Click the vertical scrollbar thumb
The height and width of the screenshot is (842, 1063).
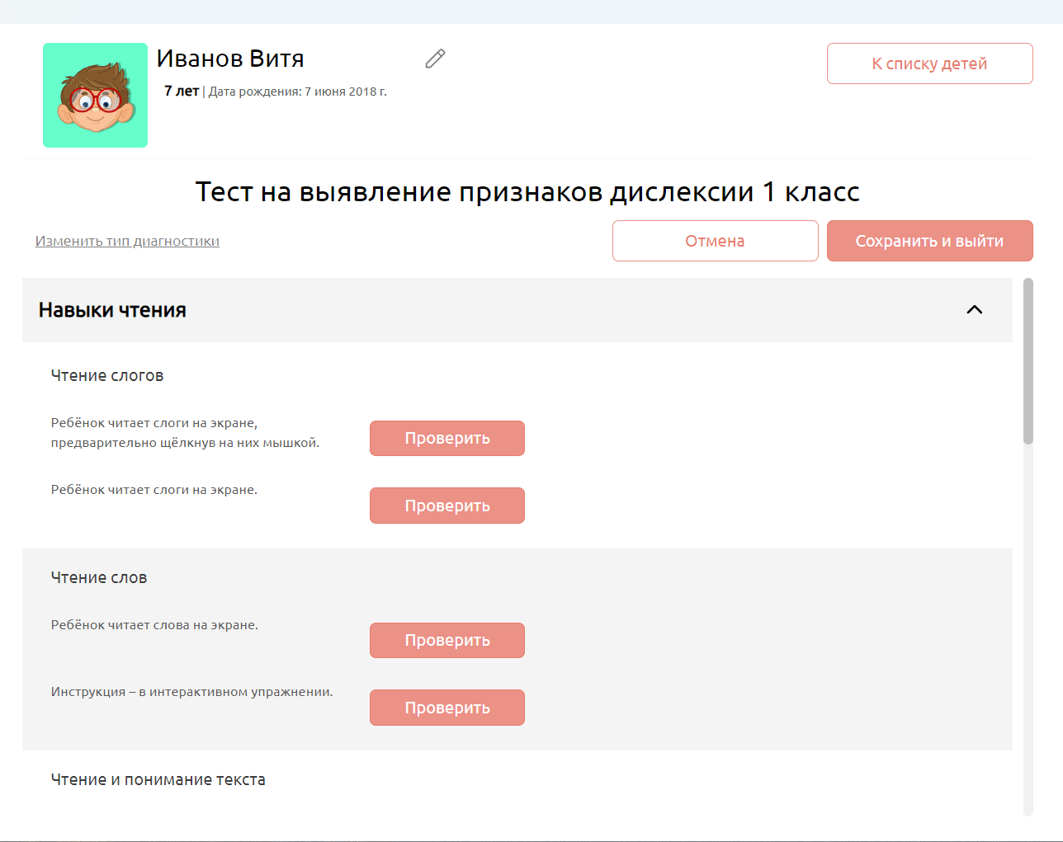(1028, 360)
